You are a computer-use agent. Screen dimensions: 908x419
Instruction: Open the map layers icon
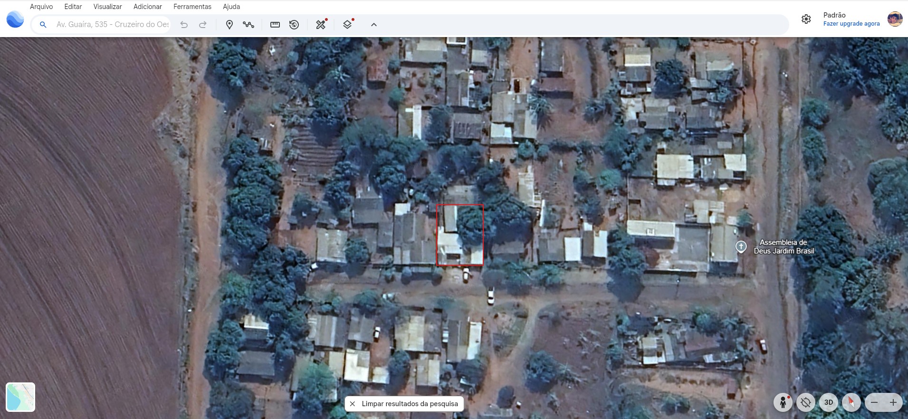[348, 24]
